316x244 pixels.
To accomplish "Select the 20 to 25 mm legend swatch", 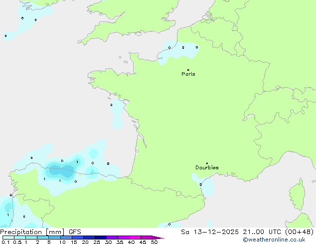I will [x=89, y=238].
